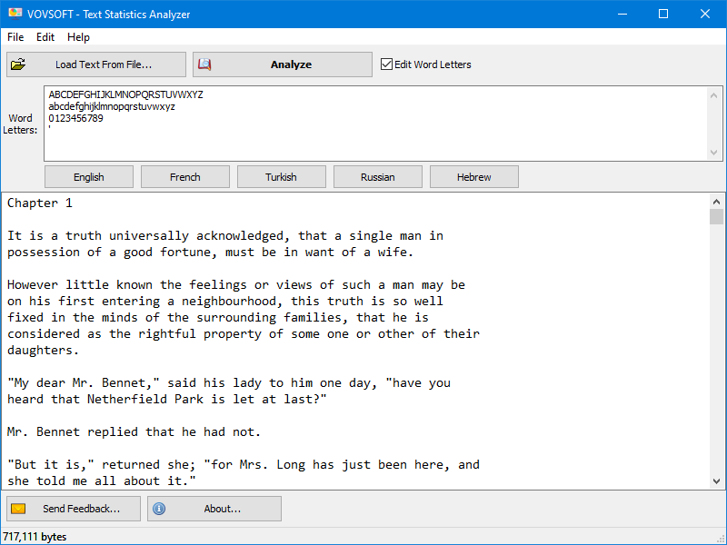This screenshot has width=727, height=545.
Task: Select English word letters preset
Action: [89, 177]
